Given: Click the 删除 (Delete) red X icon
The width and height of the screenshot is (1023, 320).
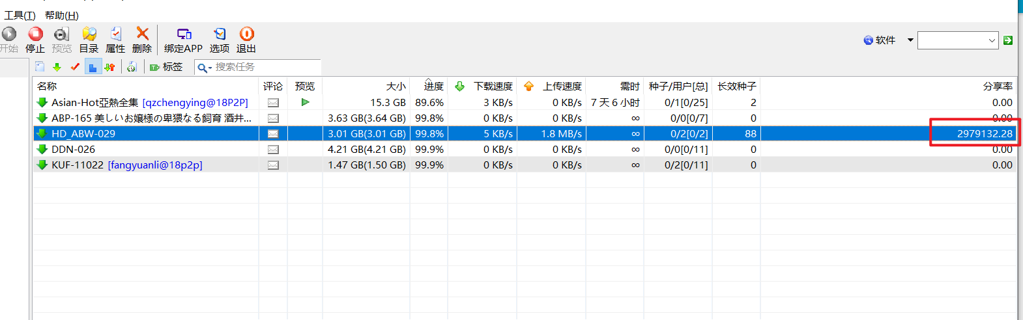Looking at the screenshot, I should (x=142, y=34).
